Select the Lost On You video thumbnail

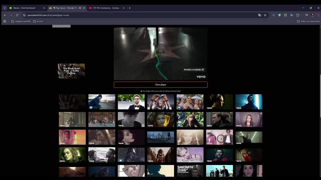pos(160,137)
